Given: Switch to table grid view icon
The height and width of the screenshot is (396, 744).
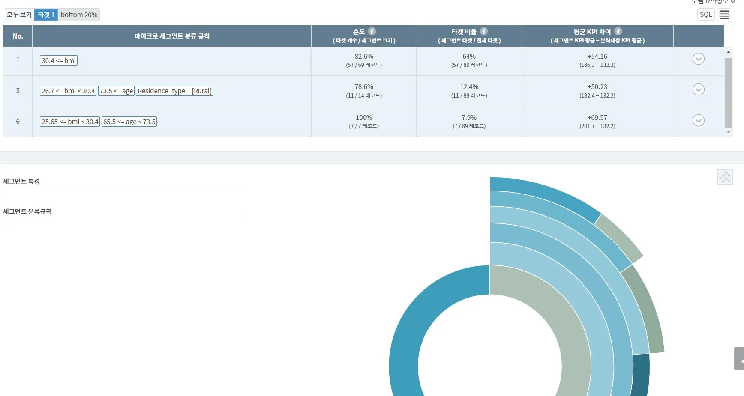Looking at the screenshot, I should 724,15.
